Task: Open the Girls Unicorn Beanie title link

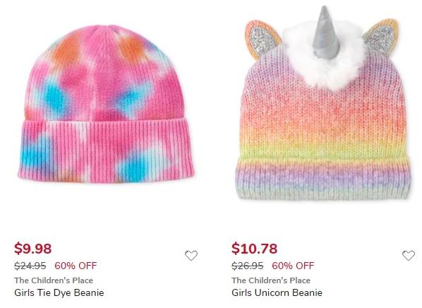Action: click(x=277, y=292)
